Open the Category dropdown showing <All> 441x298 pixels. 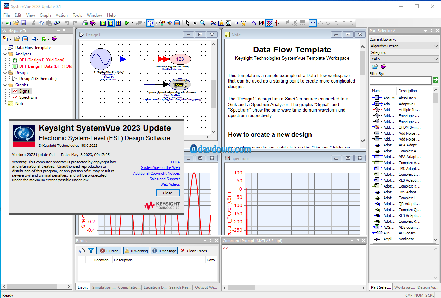point(404,59)
